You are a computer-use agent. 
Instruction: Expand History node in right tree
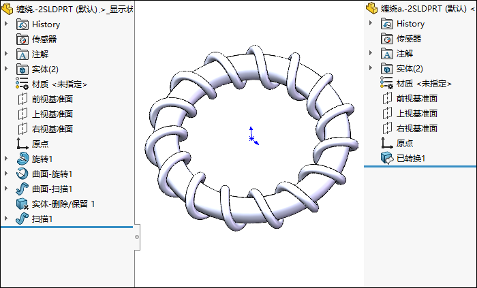click(371, 22)
